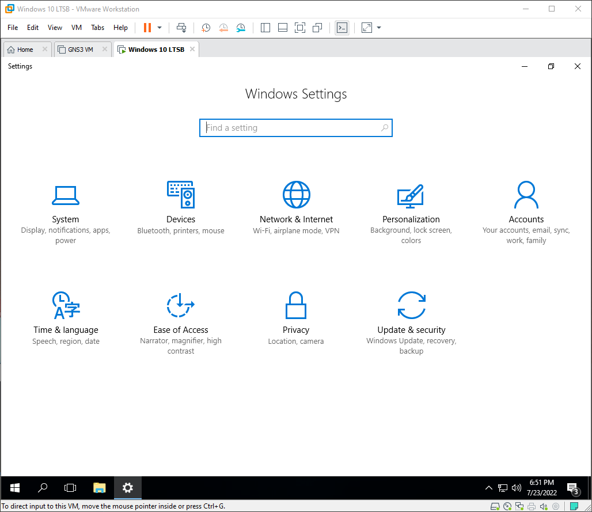
Task: Toggle the VMware library sidebar view
Action: 265,28
